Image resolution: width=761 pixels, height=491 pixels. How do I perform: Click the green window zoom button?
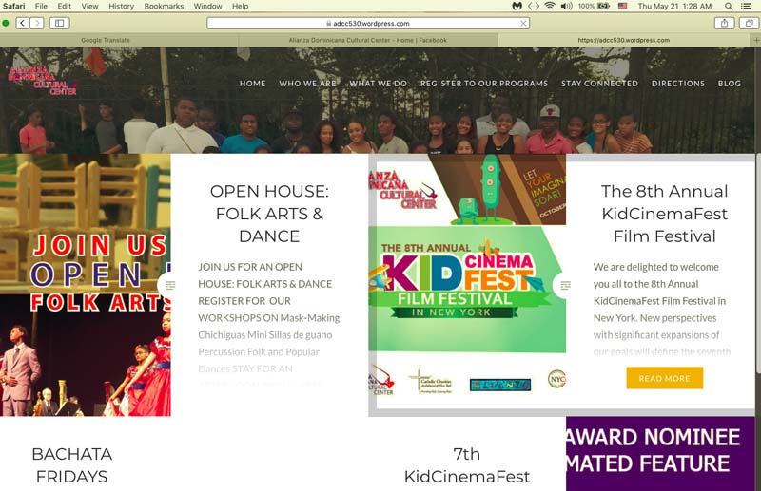(x=6, y=23)
